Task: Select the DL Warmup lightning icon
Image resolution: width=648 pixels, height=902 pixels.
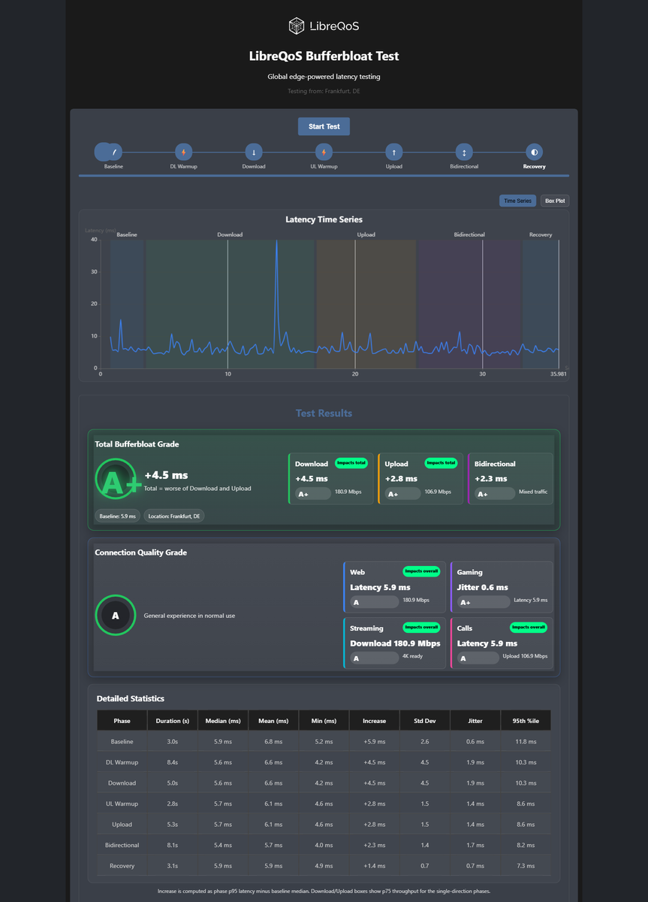Action: click(183, 152)
